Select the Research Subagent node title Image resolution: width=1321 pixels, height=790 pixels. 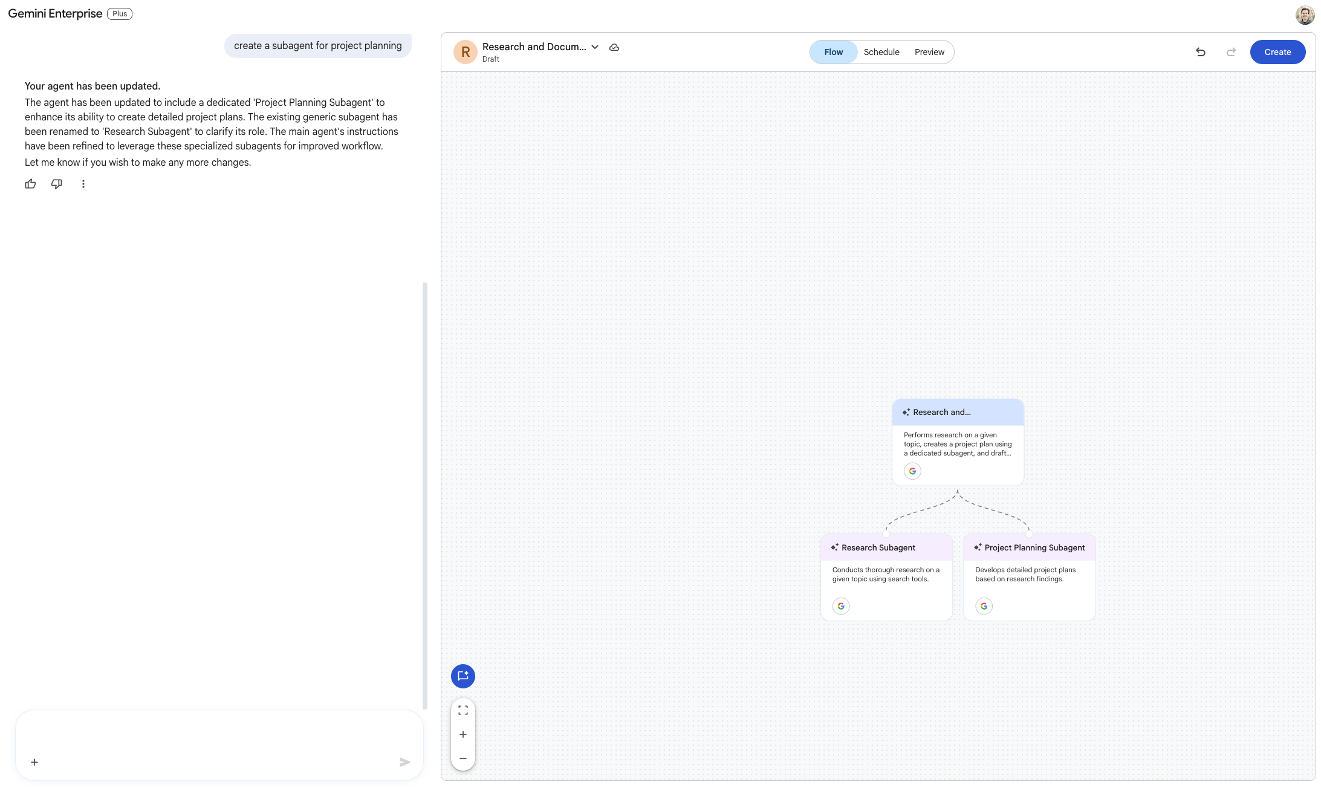[x=878, y=547]
